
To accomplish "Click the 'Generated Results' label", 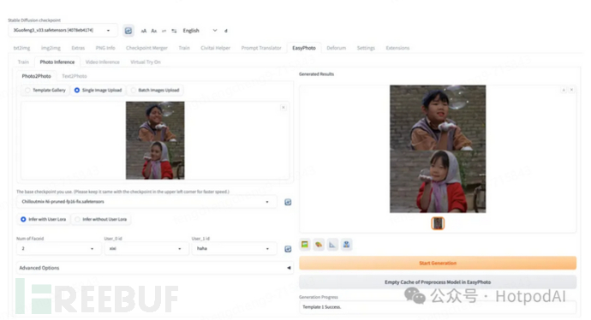I will (x=317, y=74).
